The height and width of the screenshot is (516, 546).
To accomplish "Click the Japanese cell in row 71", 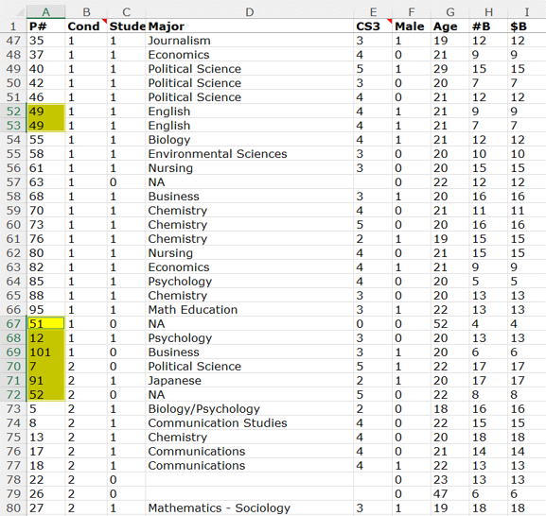I will pyautogui.click(x=249, y=381).
